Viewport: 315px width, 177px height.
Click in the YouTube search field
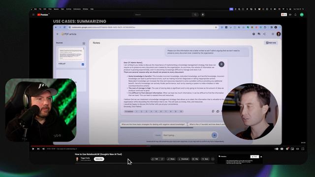tap(163, 15)
